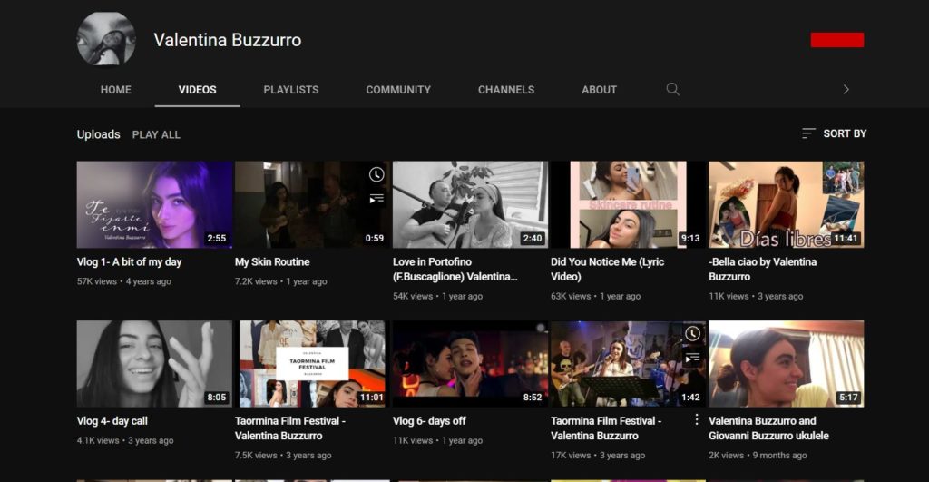Open the -Bella ciao by Valentina Buzzurro title

pyautogui.click(x=762, y=270)
